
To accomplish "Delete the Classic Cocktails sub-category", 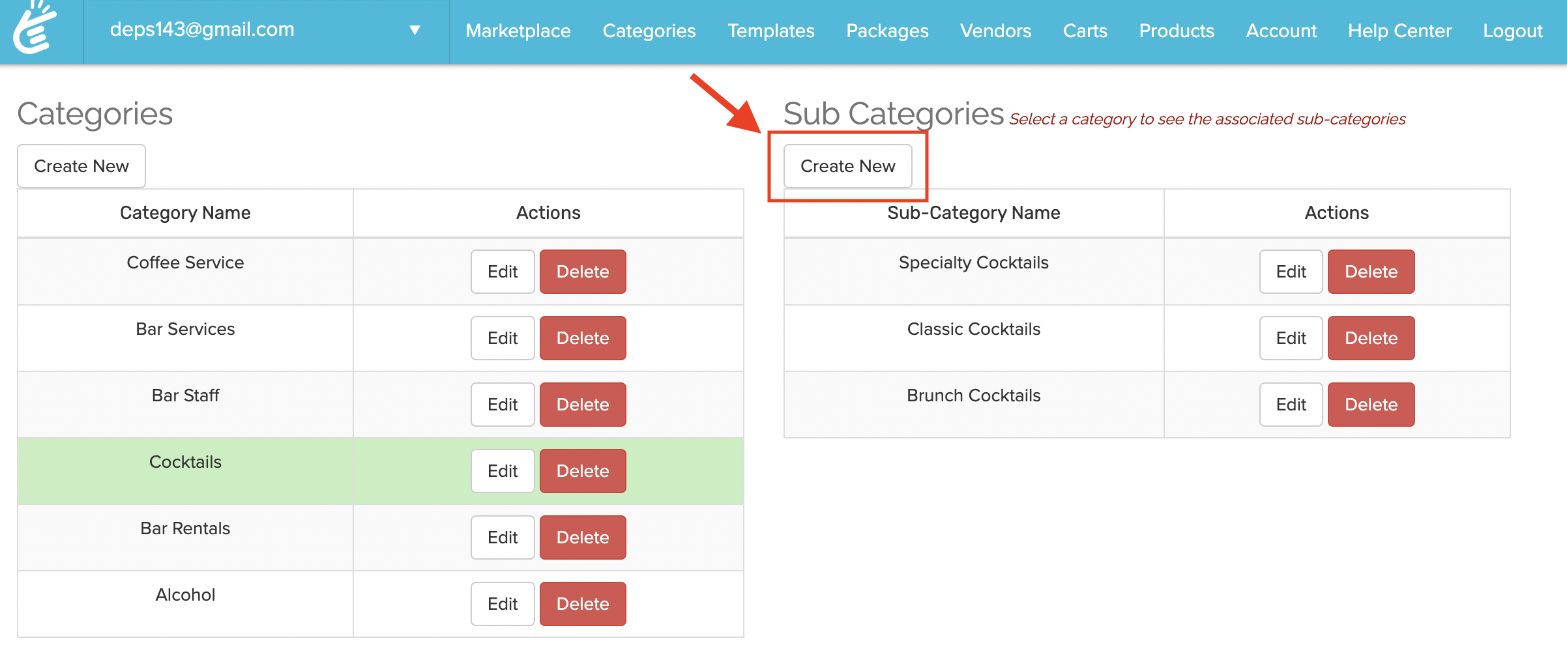I will click(x=1371, y=338).
